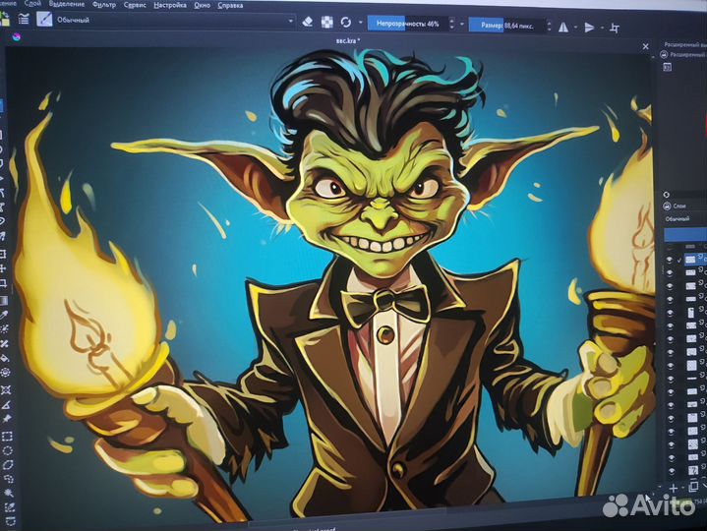
Task: Add a new layer with plus button
Action: click(x=674, y=488)
